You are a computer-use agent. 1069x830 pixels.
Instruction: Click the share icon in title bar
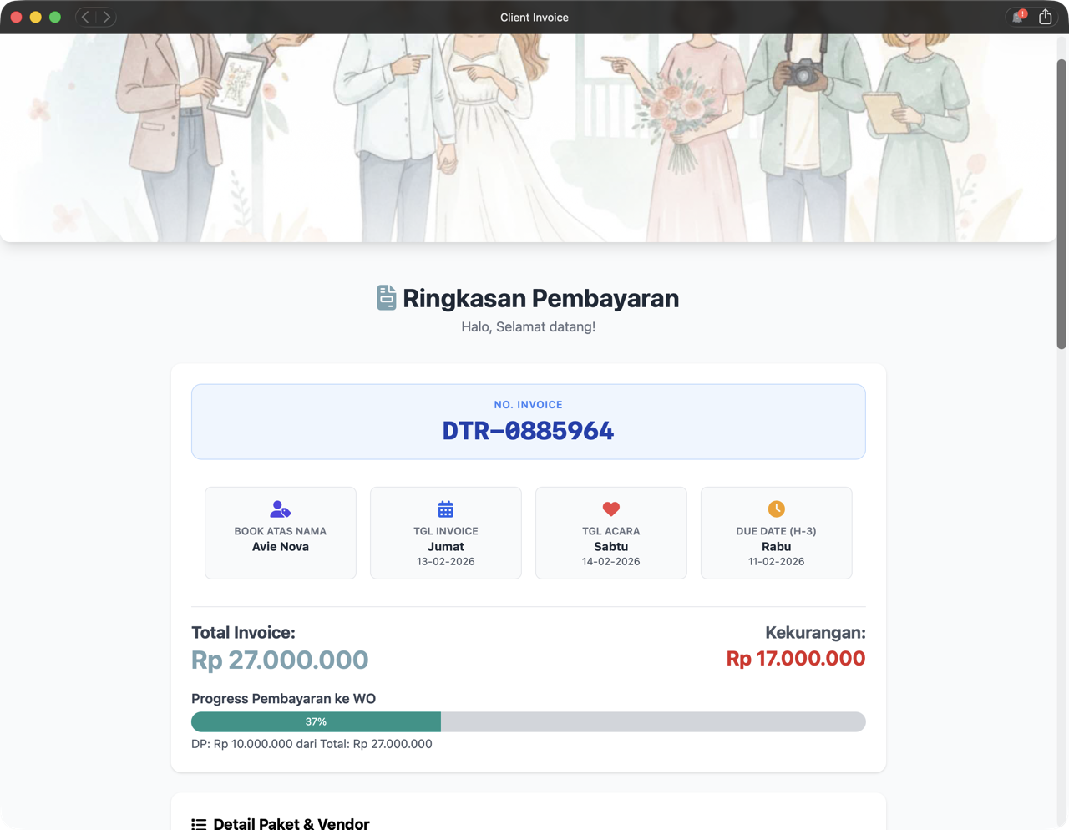[1045, 17]
